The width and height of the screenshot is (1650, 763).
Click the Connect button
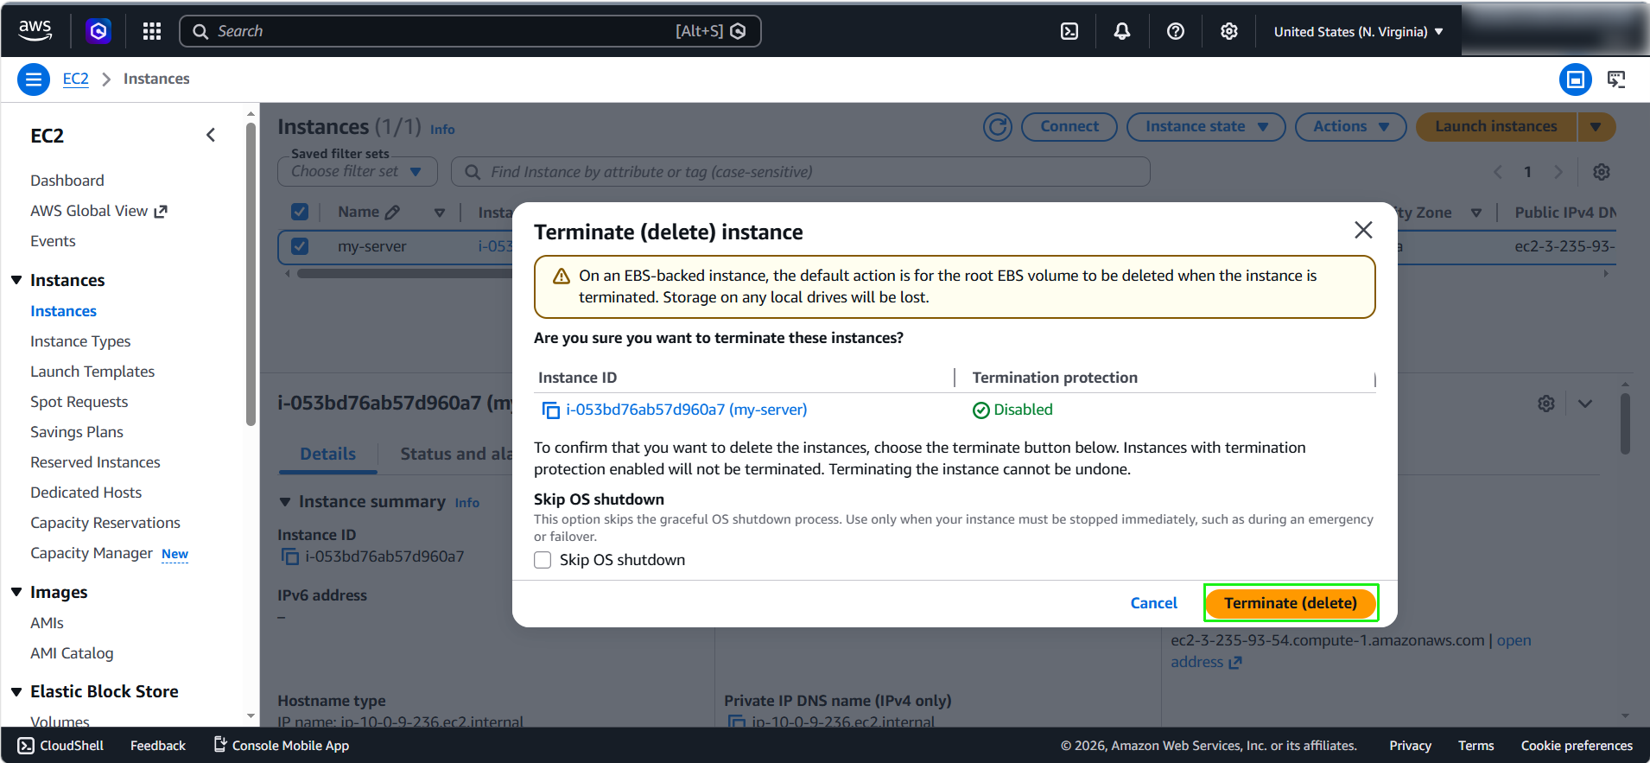coord(1069,127)
